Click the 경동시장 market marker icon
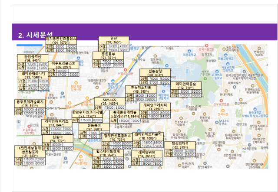This screenshot has width=278, height=192. [x=69, y=103]
